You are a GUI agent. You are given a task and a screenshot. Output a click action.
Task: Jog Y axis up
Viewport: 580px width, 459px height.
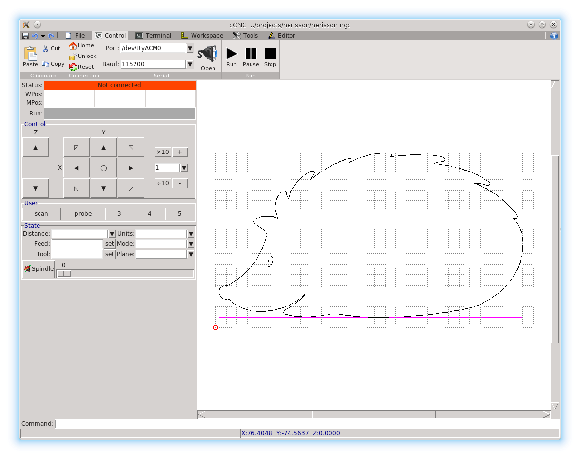coord(103,148)
